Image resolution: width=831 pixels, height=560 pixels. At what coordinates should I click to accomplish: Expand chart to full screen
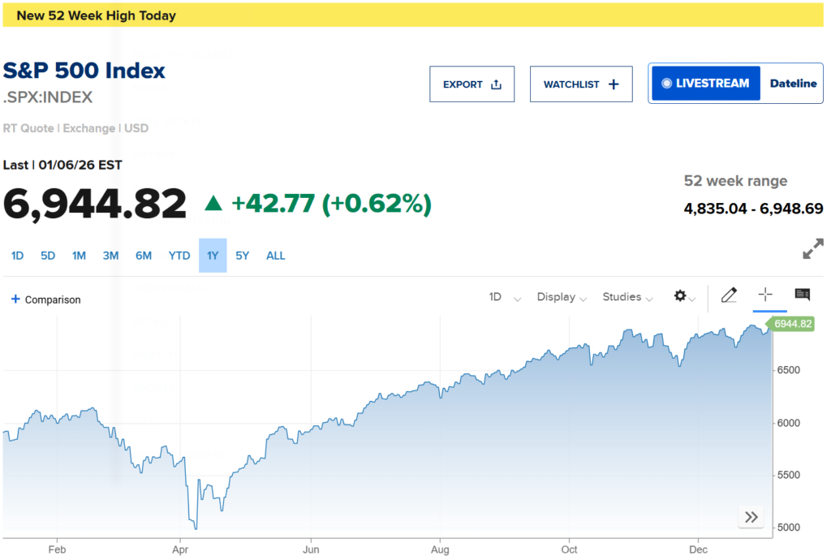[812, 251]
